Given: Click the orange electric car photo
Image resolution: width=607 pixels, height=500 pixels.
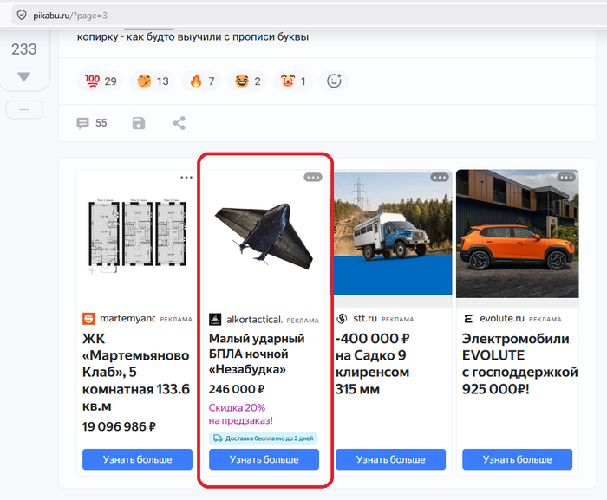Looking at the screenshot, I should pos(517,234).
